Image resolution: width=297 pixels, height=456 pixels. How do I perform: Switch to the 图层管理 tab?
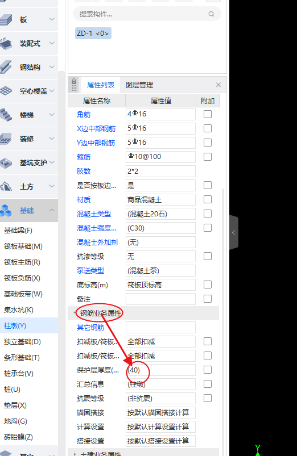[x=139, y=85]
